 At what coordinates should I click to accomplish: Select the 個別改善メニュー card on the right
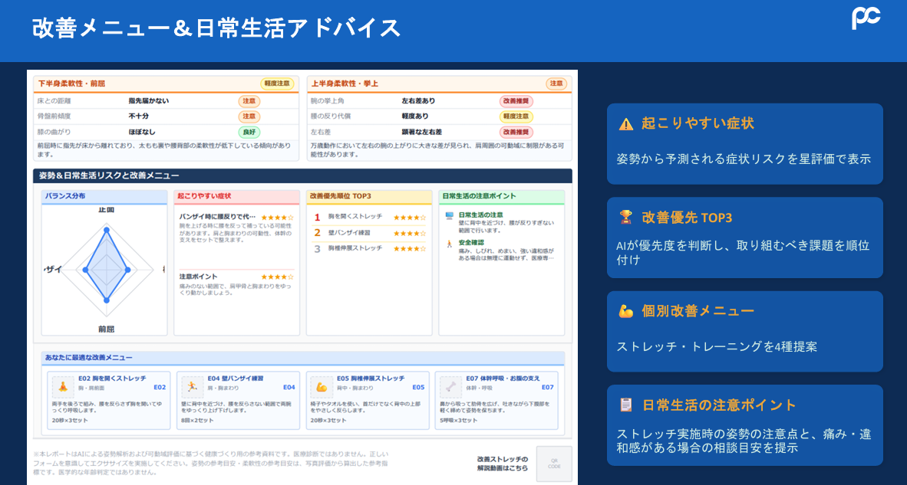coord(745,332)
